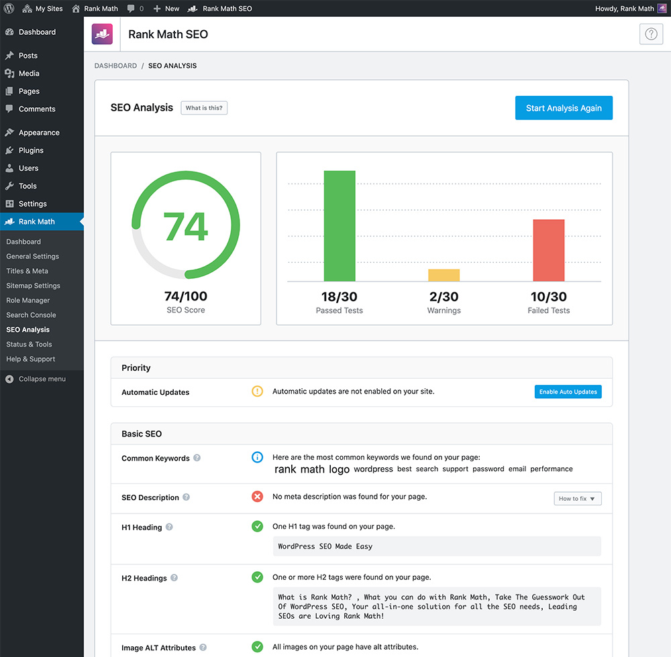
Task: Click the Rank Math rocket icon beside the title
Action: point(101,34)
